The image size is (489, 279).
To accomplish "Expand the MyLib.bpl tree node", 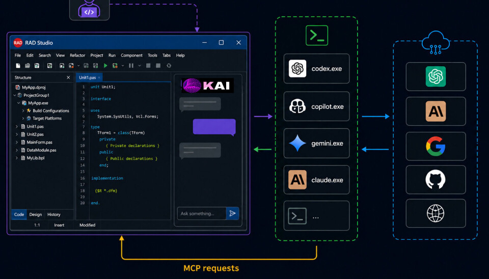I will (x=16, y=158).
